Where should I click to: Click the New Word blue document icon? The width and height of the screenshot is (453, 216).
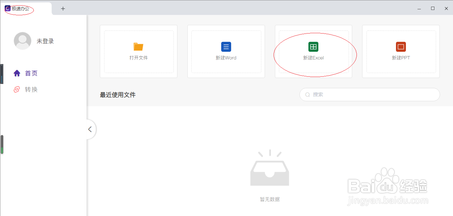coord(226,47)
